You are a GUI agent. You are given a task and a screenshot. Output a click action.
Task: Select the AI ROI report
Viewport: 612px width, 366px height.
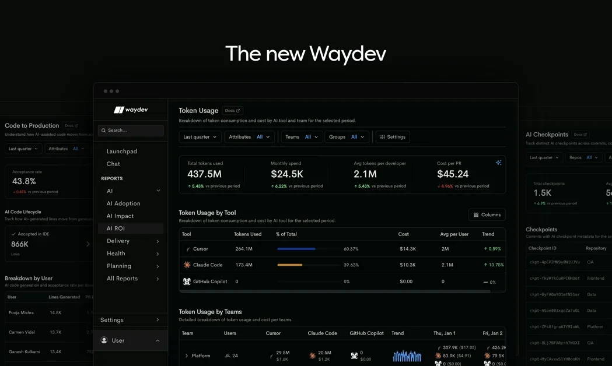[131, 228]
